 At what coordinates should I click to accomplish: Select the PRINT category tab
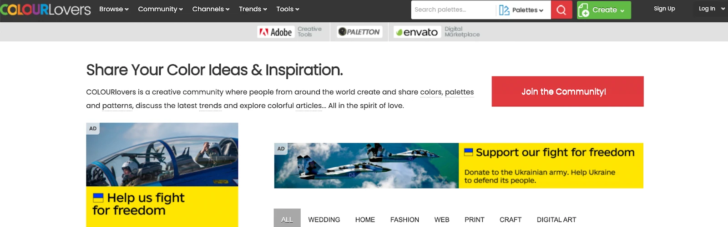coord(475,219)
